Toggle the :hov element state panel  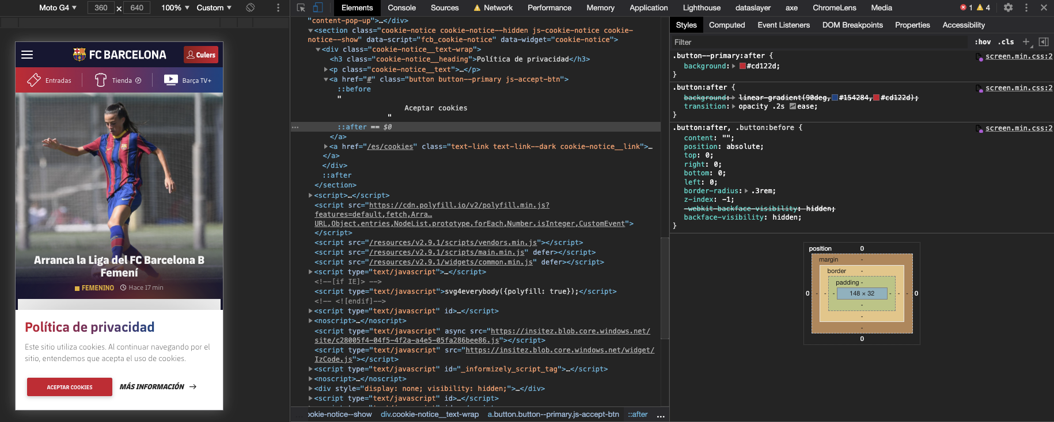tap(983, 41)
